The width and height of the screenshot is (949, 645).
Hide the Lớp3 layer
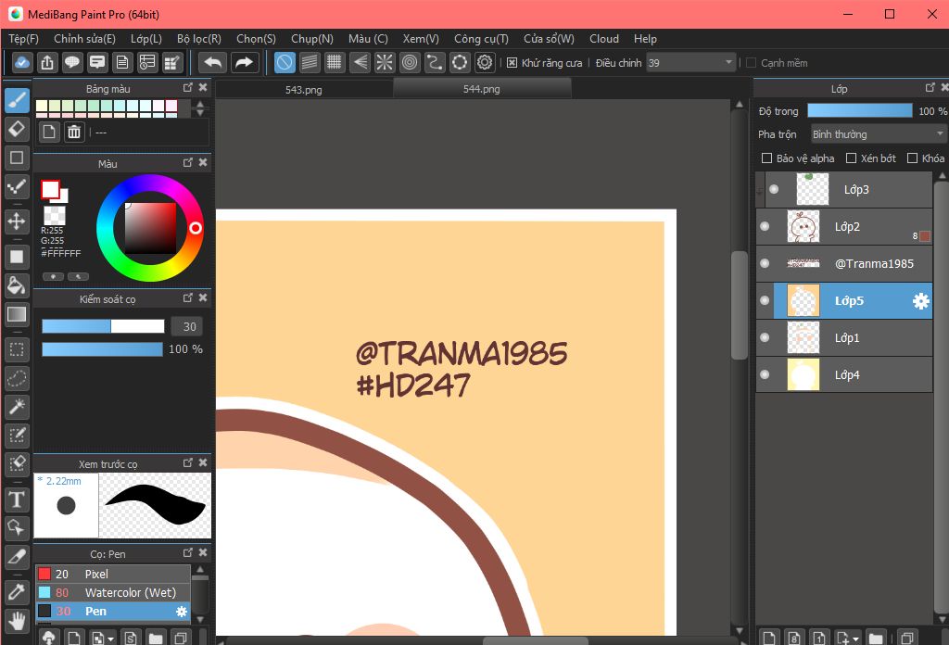[774, 189]
